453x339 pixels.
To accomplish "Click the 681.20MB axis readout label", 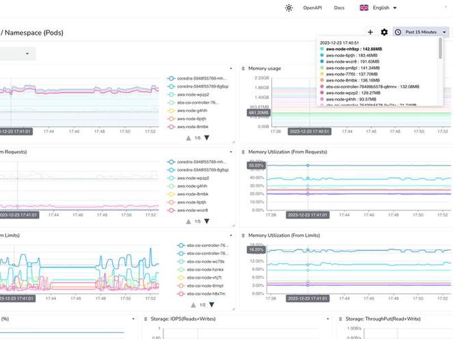I will click(258, 112).
